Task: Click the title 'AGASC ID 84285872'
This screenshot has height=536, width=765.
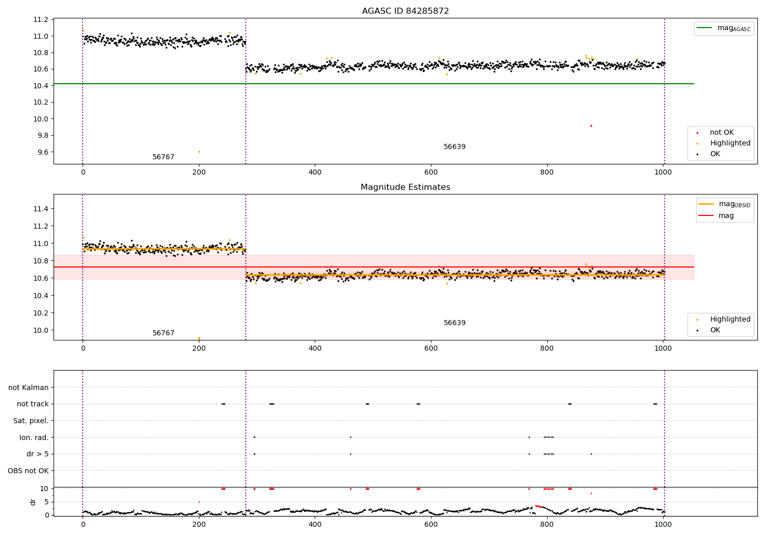Action: click(405, 11)
